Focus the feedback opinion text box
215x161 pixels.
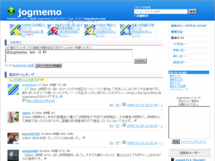click(x=189, y=122)
